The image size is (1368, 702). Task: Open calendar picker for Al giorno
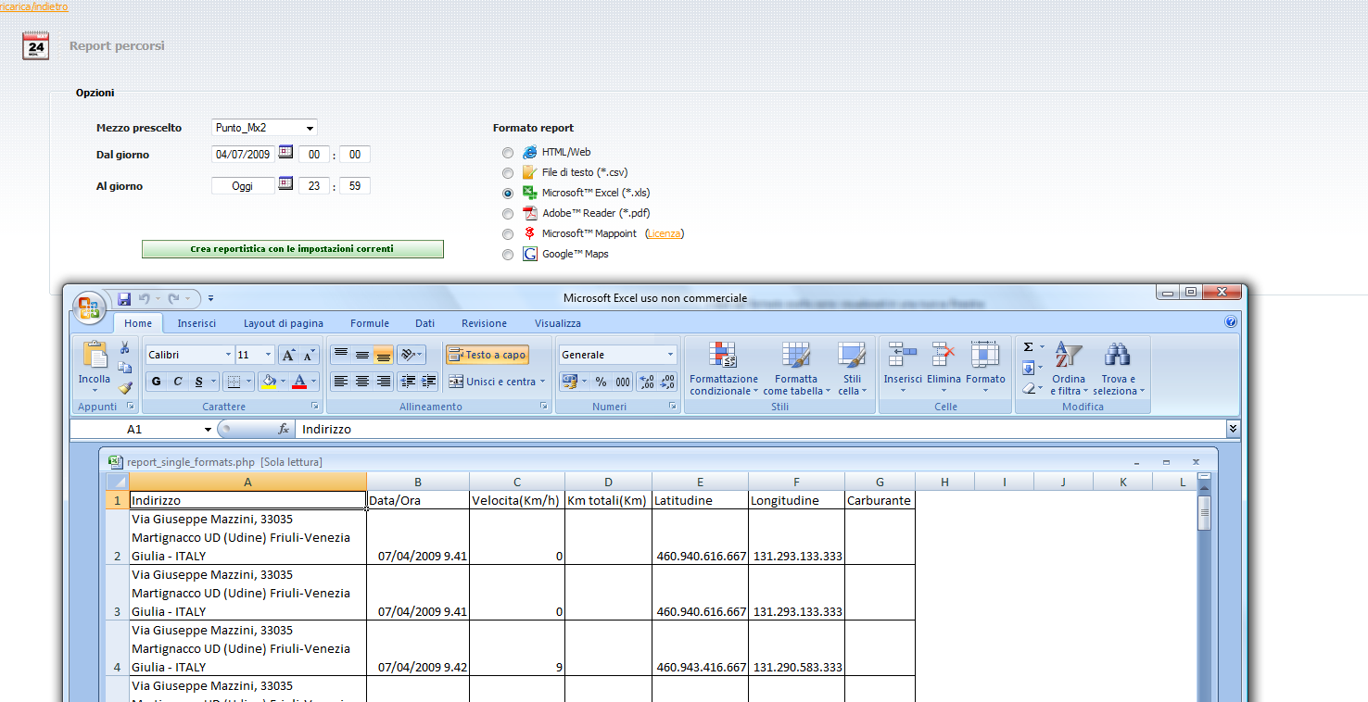click(x=285, y=183)
